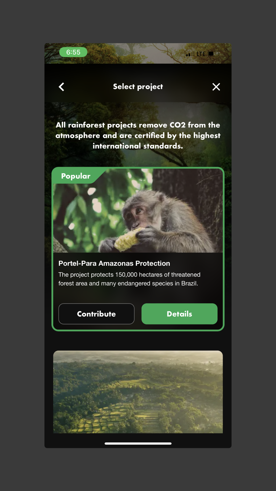Tap the rainforest projects CO2 headline text
The image size is (276, 491).
138,135
